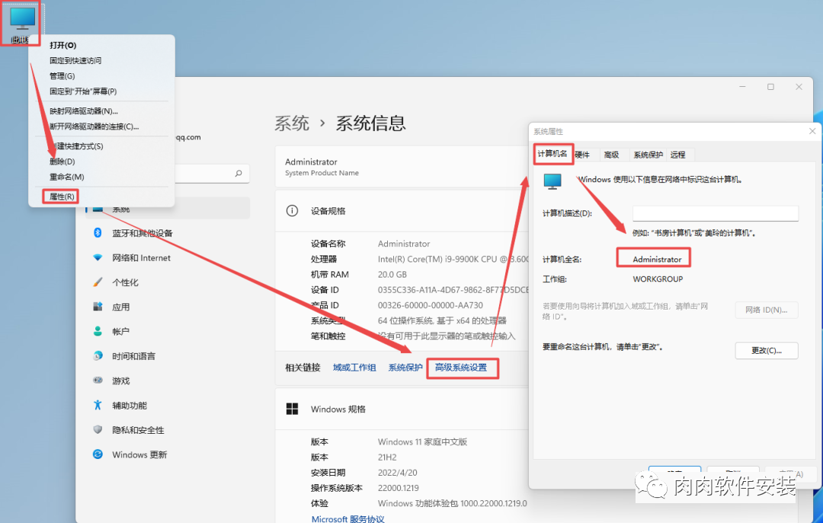Click the Windows specifications logo icon
This screenshot has width=823, height=523.
point(292,409)
